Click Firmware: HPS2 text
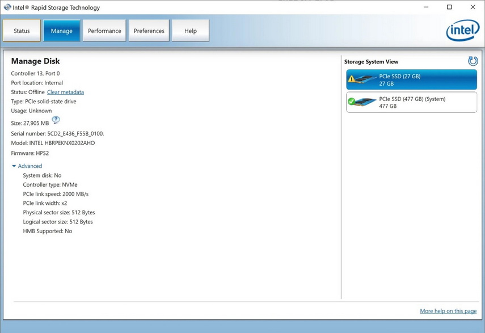485x333 pixels. (x=29, y=153)
